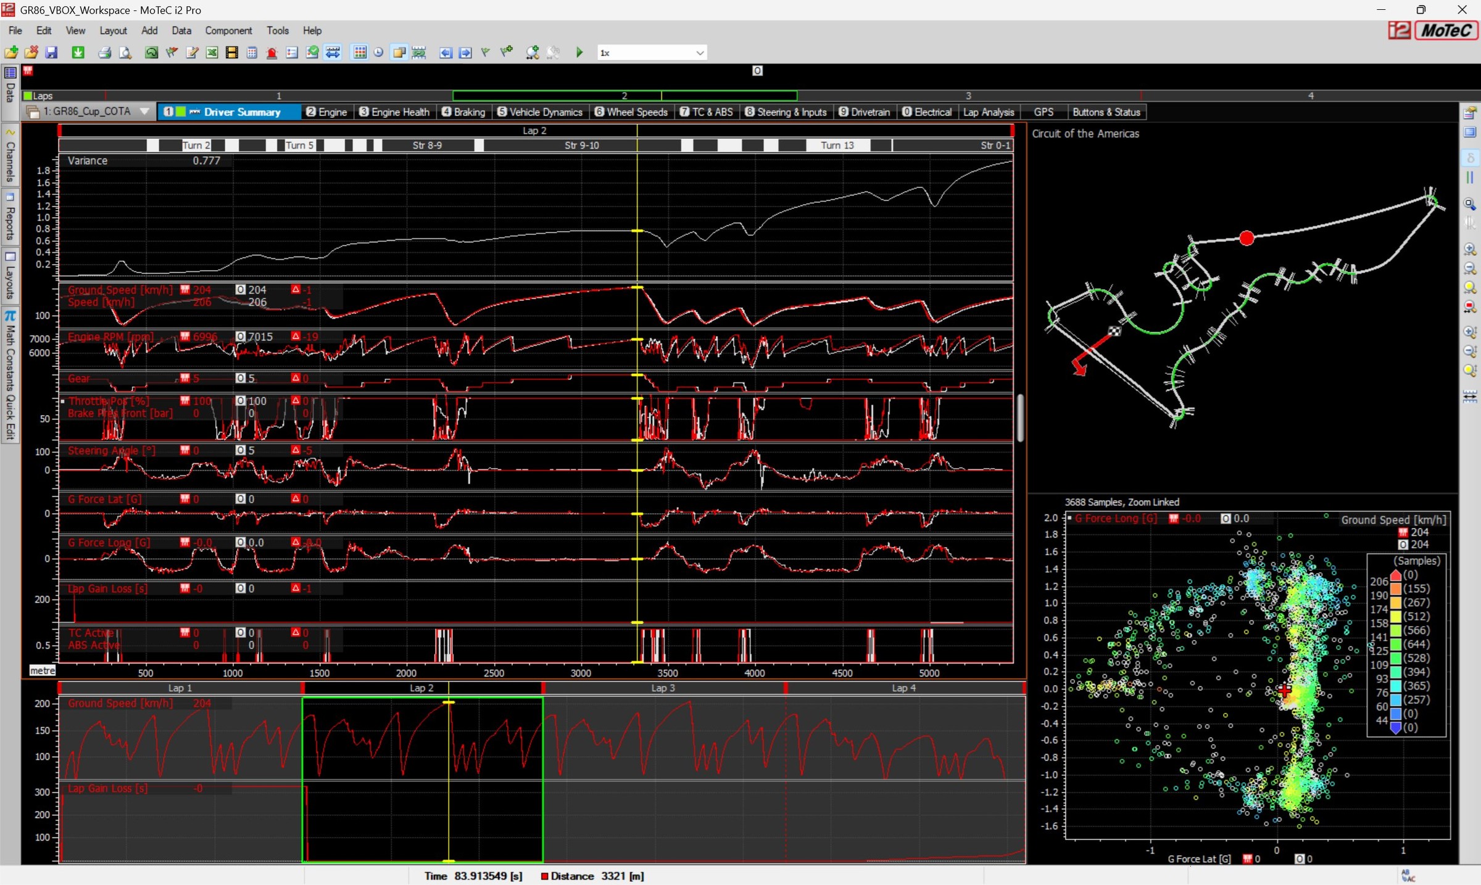Click the Open Log File toolbar icon
This screenshot has width=1481, height=885.
11,53
